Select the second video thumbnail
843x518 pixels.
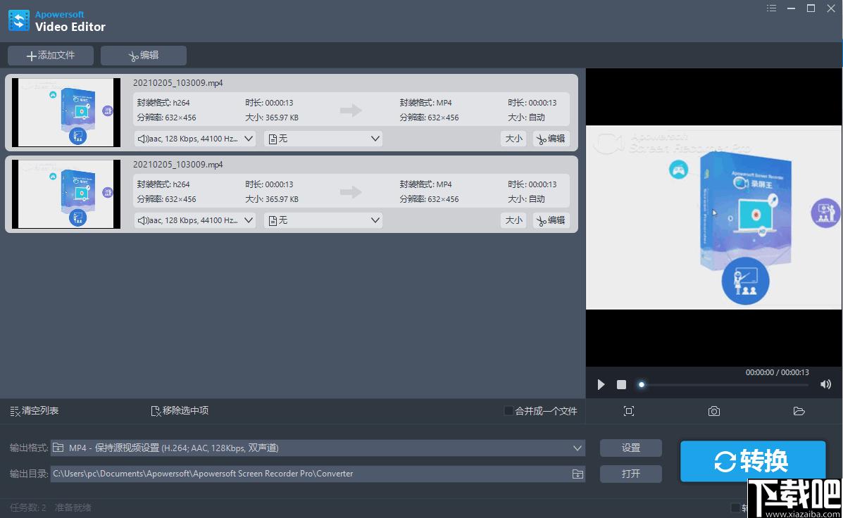(66, 194)
